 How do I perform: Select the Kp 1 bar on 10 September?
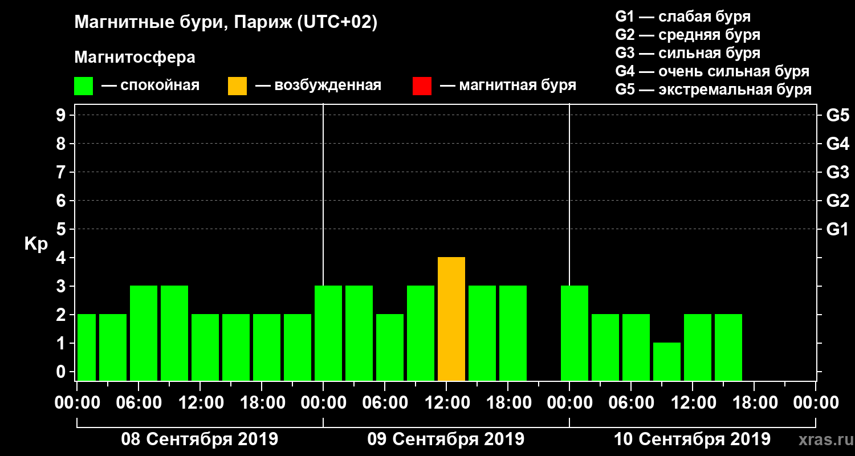(667, 362)
